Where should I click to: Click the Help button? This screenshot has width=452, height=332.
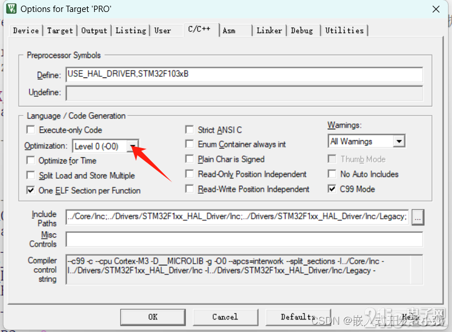point(411,317)
